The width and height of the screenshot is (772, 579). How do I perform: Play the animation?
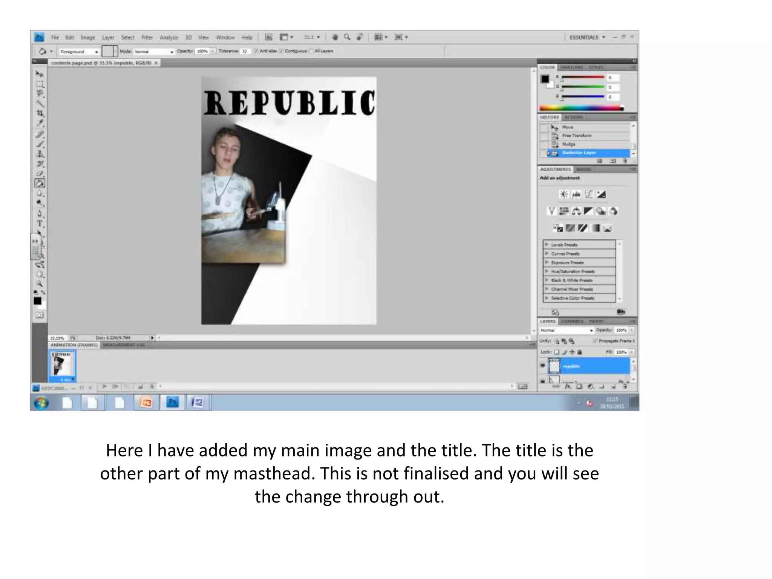tap(104, 387)
